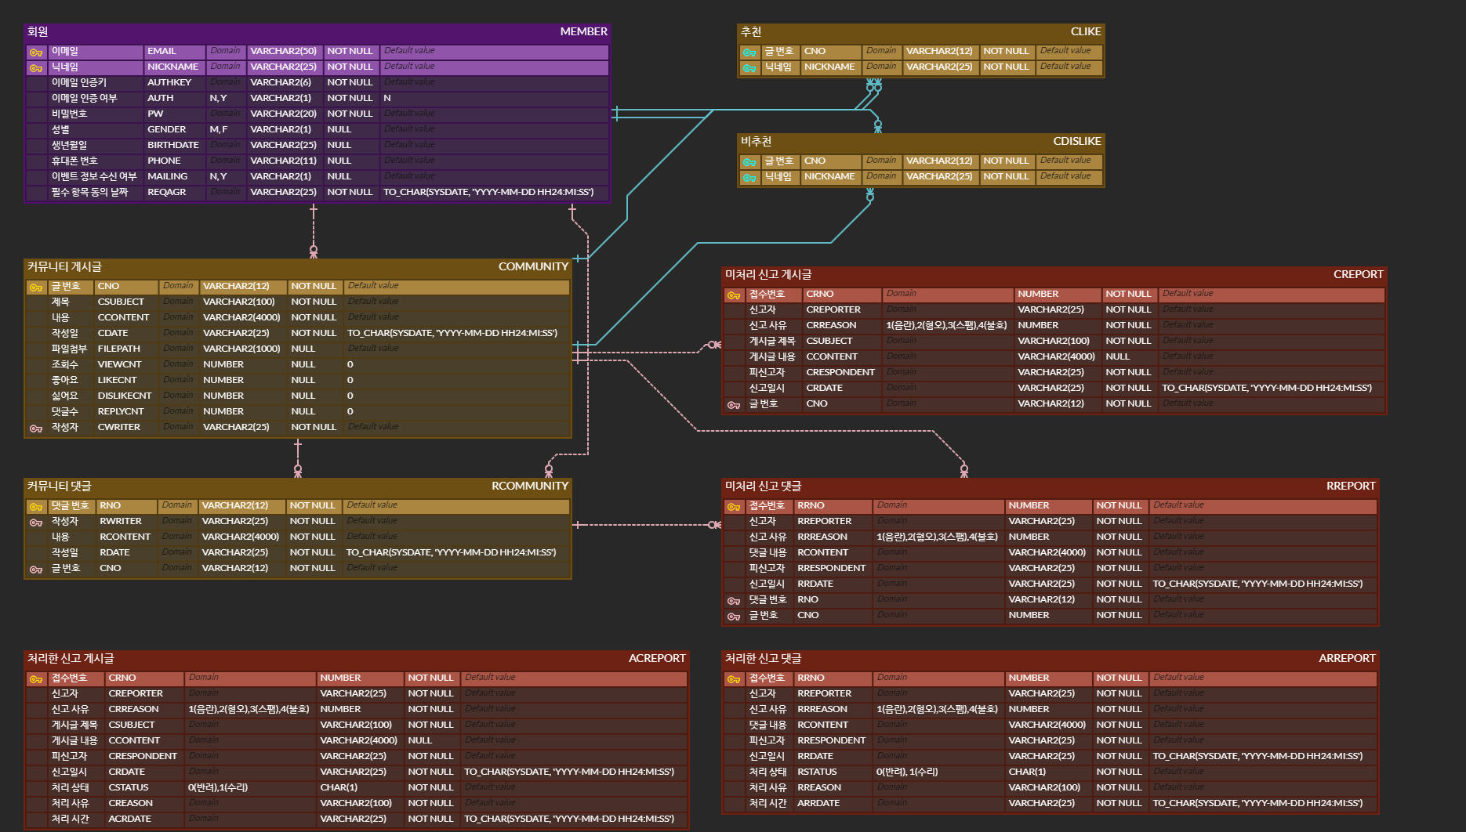Toggle NOT NULL on the GENDER column

point(339,129)
